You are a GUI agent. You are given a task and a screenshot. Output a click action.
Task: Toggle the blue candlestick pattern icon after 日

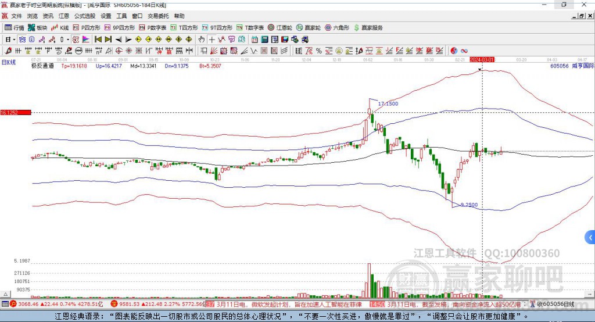point(22,40)
